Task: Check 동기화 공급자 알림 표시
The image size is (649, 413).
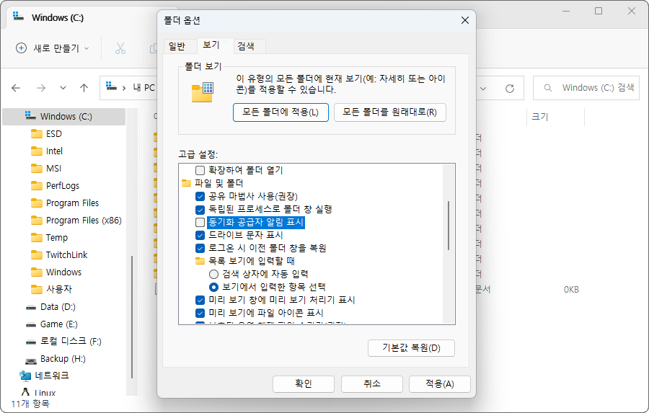Action: point(200,222)
